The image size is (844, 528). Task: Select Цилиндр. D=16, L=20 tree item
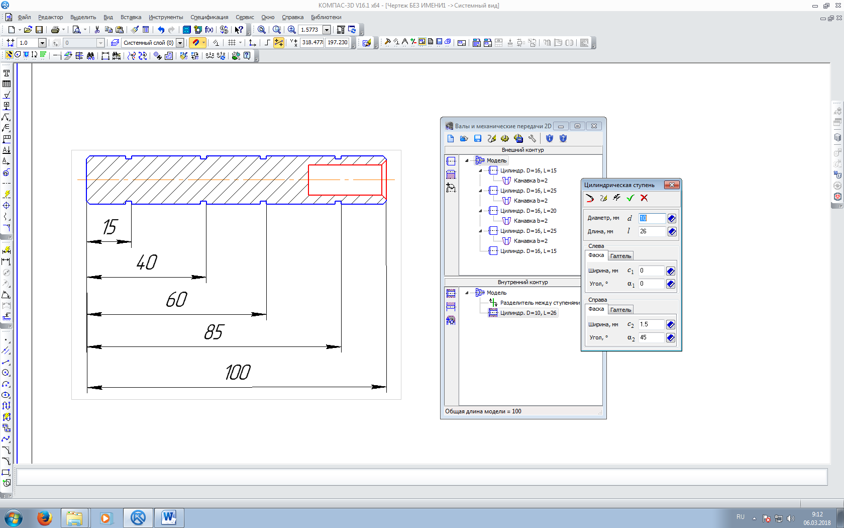528,211
